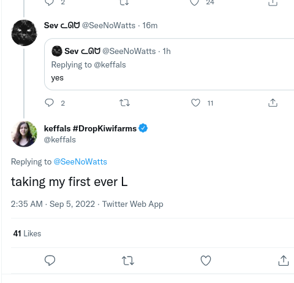The height and width of the screenshot is (283, 294).
Task: Reply to keffals' main tweet
Action: [50, 260]
